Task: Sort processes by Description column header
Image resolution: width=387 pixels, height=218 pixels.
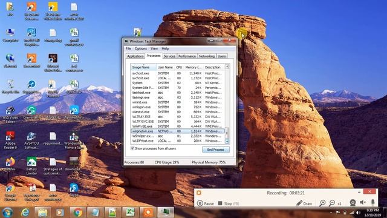Action: (213, 67)
